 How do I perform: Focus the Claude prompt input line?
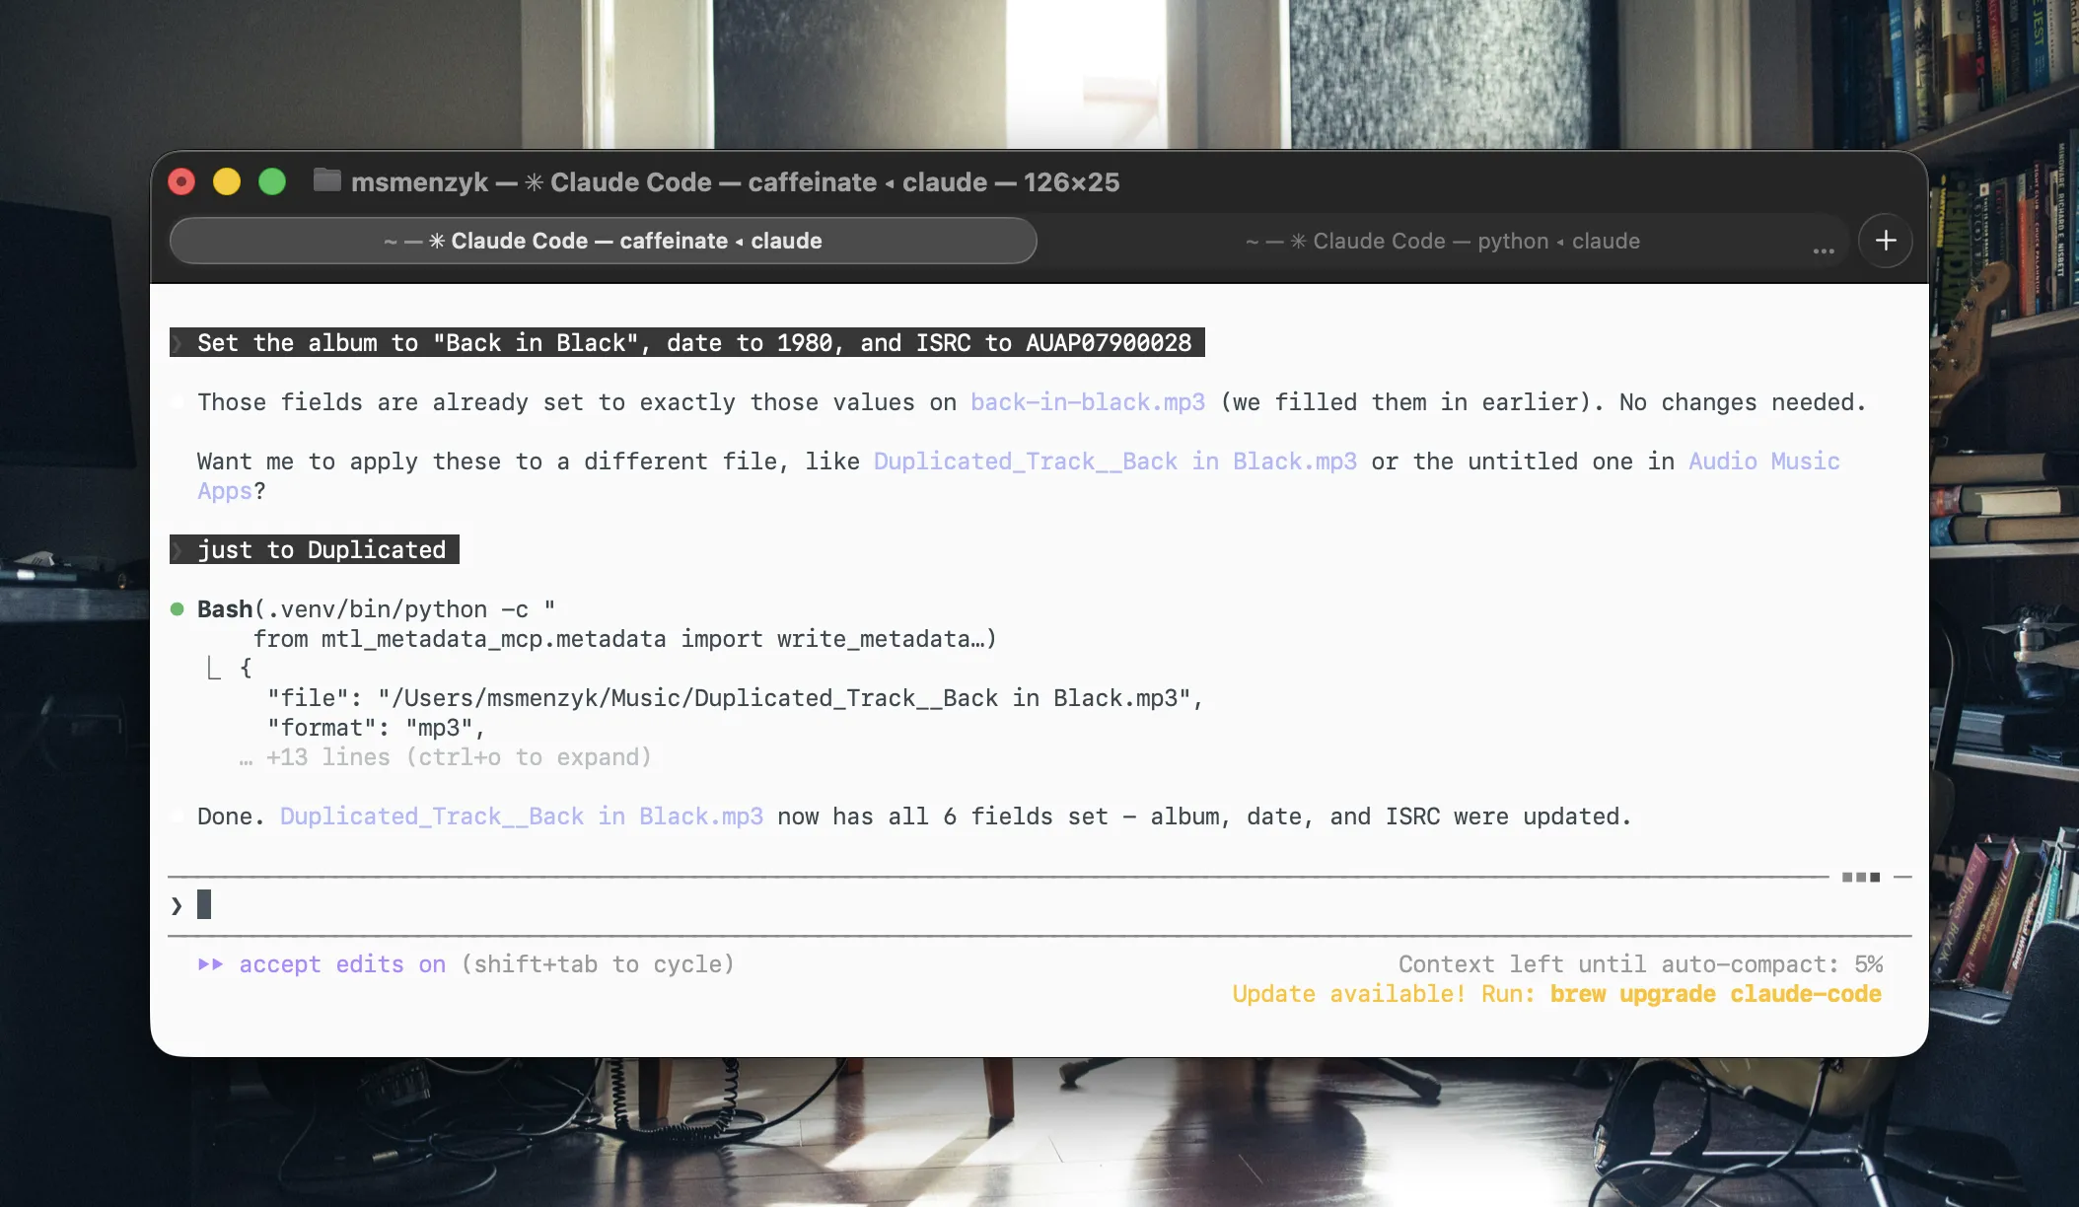pos(1039,905)
